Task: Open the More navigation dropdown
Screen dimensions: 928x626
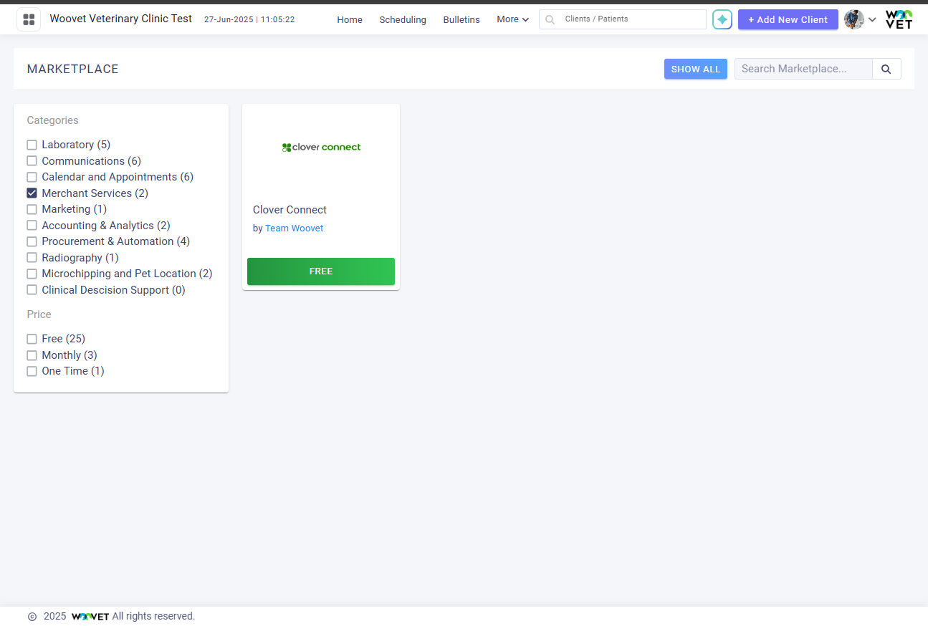Action: 512,19
